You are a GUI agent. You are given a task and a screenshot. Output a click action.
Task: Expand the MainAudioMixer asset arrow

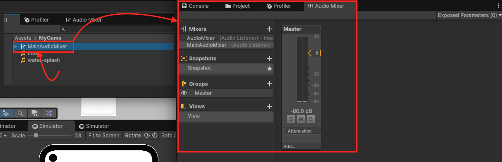pos(16,46)
